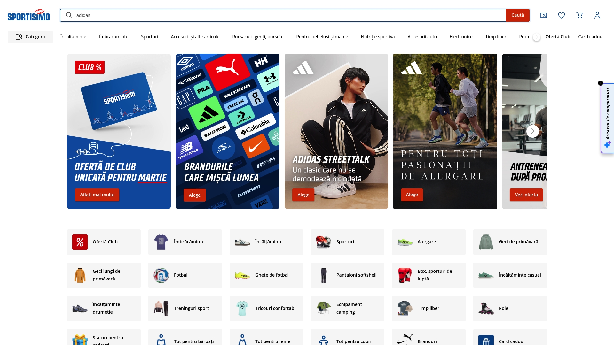Open the shopping cart icon

pyautogui.click(x=579, y=15)
